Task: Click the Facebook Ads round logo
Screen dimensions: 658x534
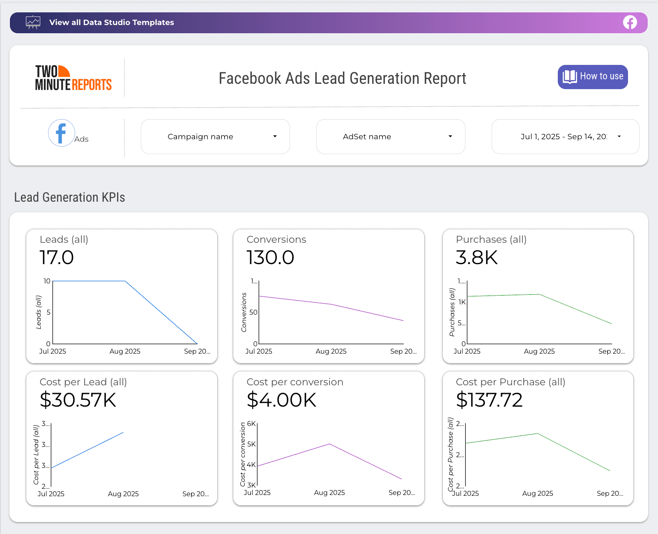Action: point(62,133)
